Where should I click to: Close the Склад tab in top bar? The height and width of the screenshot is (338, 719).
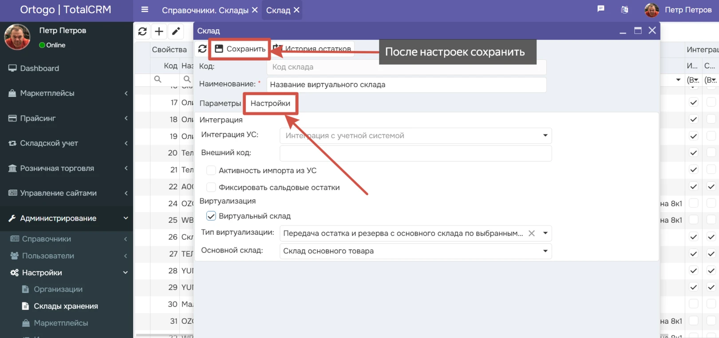point(296,10)
